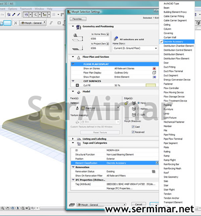Click the to Home Story arrow button
Viewport: 201px width, 216px height.
click(108, 34)
